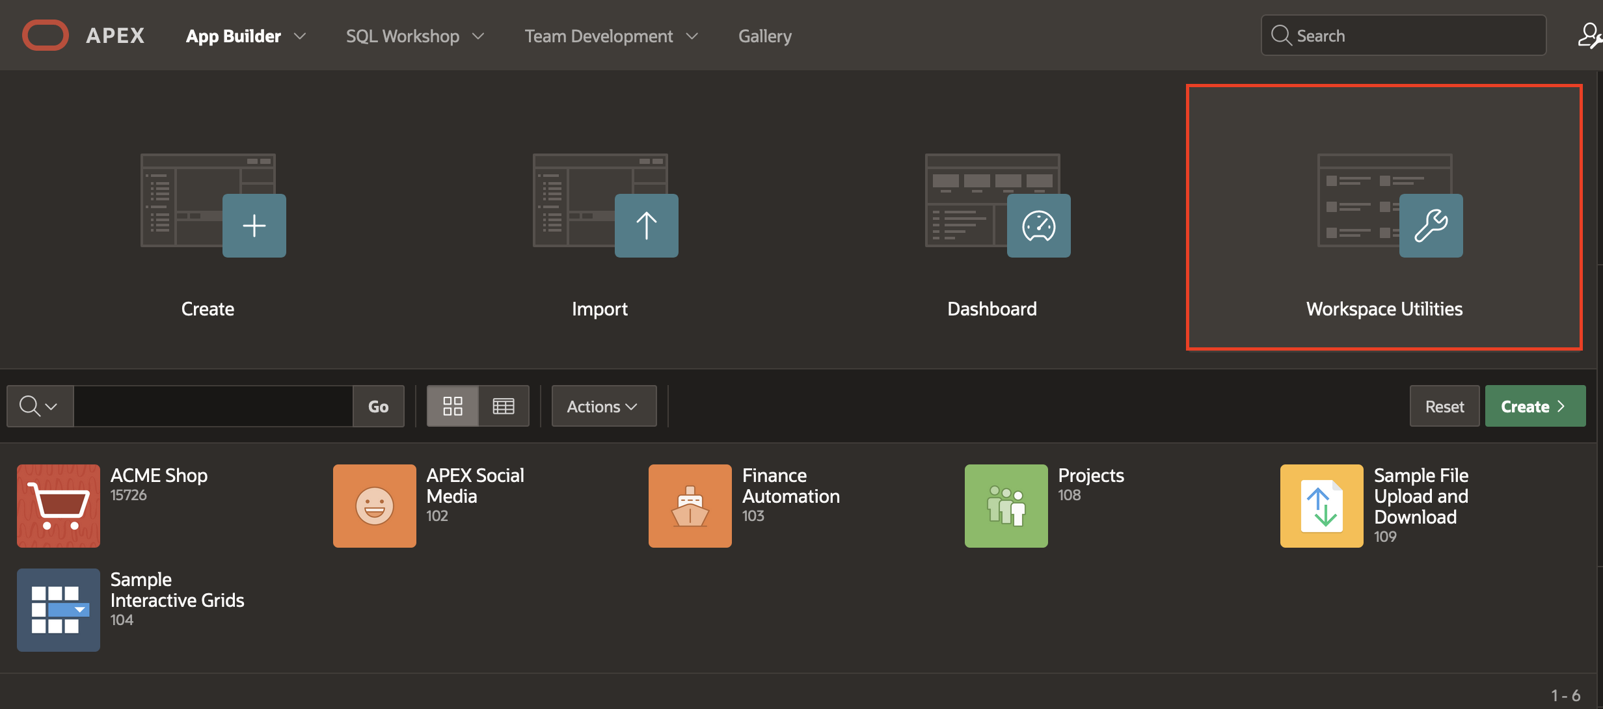Open the APEX Social Media smiley icon
1603x709 pixels.
pyautogui.click(x=375, y=506)
